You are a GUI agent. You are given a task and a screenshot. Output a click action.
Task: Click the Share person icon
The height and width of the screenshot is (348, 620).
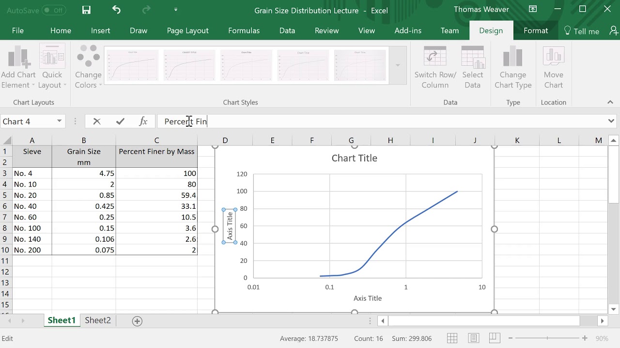coord(614,31)
